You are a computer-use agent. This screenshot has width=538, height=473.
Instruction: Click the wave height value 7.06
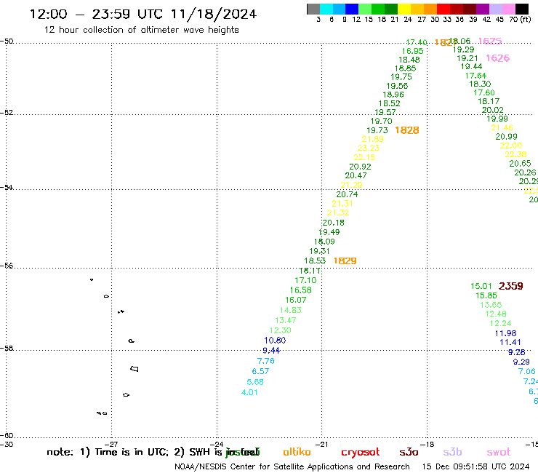pyautogui.click(x=526, y=371)
